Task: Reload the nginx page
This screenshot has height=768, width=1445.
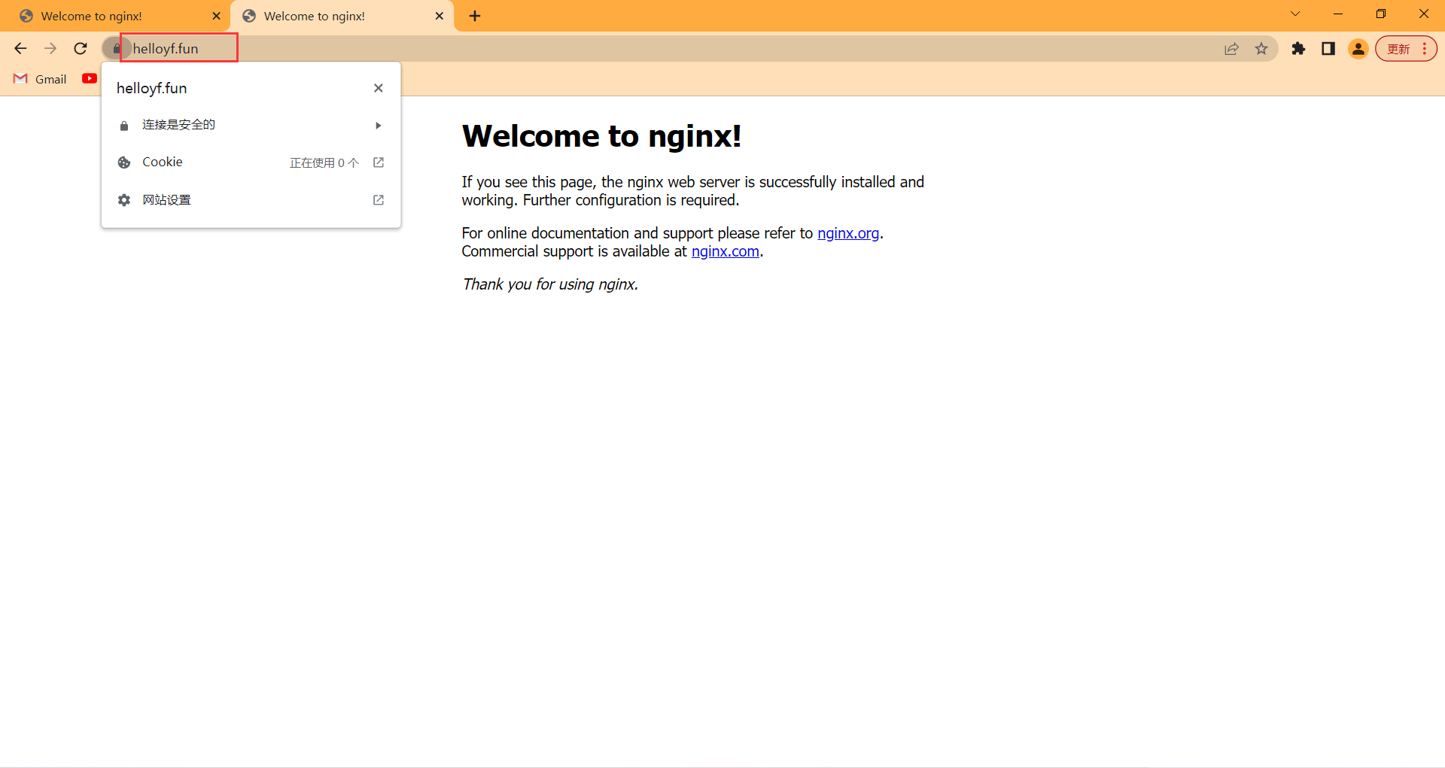Action: tap(81, 49)
